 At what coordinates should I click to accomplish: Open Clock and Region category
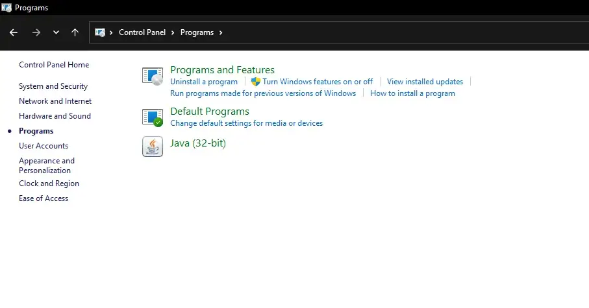pyautogui.click(x=49, y=184)
